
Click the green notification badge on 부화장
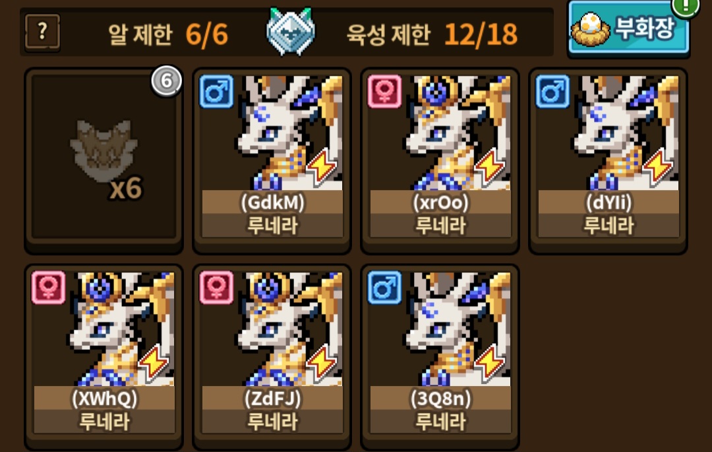pos(685,7)
